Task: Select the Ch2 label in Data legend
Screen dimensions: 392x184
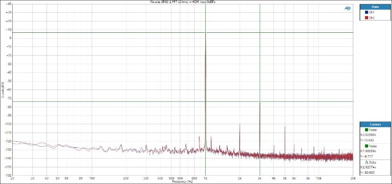Action: [371, 18]
